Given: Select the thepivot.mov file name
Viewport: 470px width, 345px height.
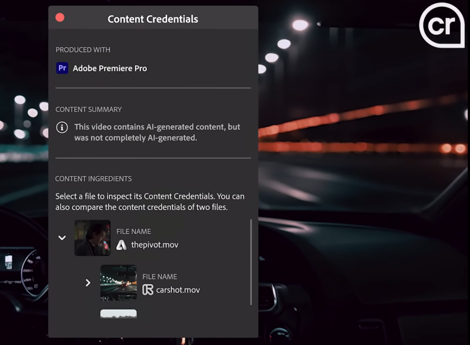Looking at the screenshot, I should click(x=155, y=245).
